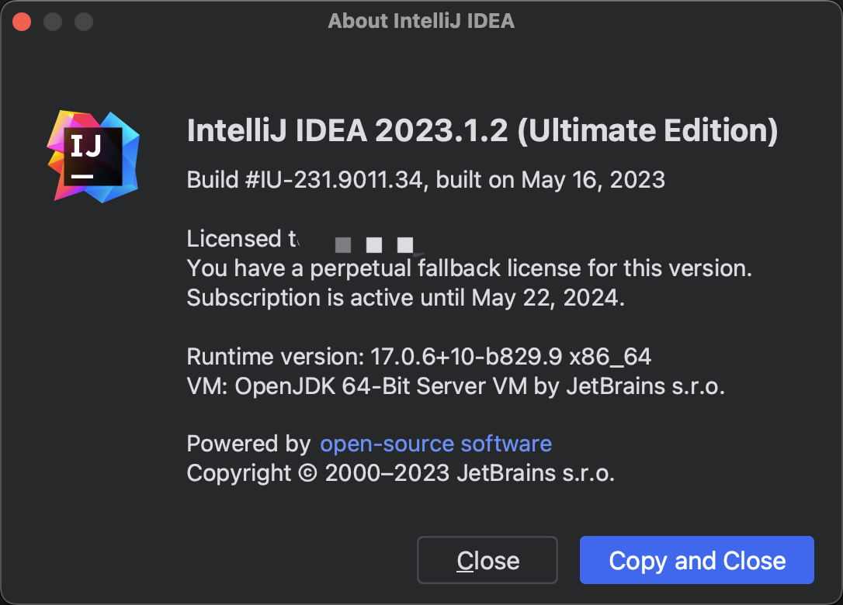Click the IntelliJ IDEA logo icon
Screen dimensions: 843x605
pos(92,155)
